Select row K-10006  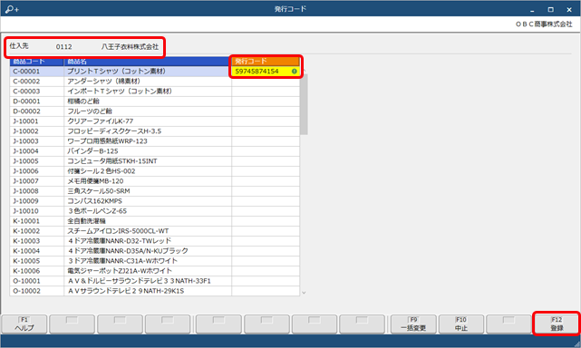click(x=154, y=271)
